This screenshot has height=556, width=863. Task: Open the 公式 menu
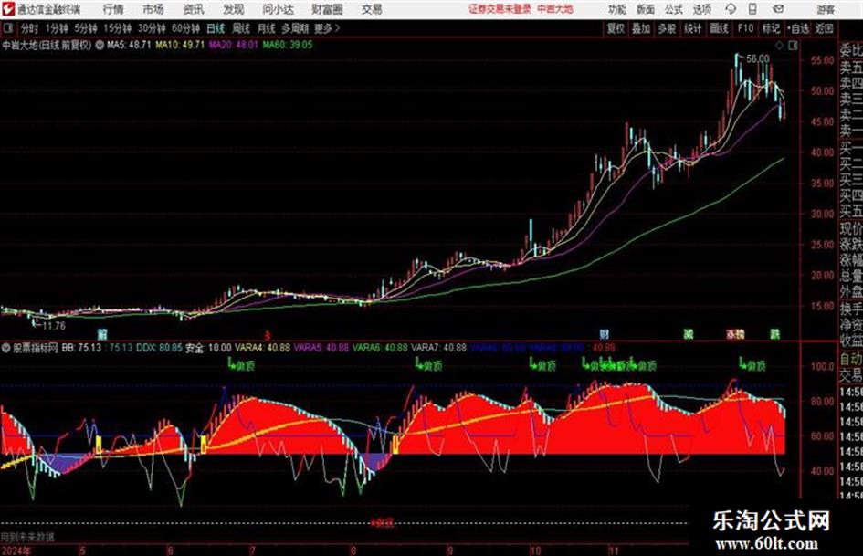[x=673, y=9]
